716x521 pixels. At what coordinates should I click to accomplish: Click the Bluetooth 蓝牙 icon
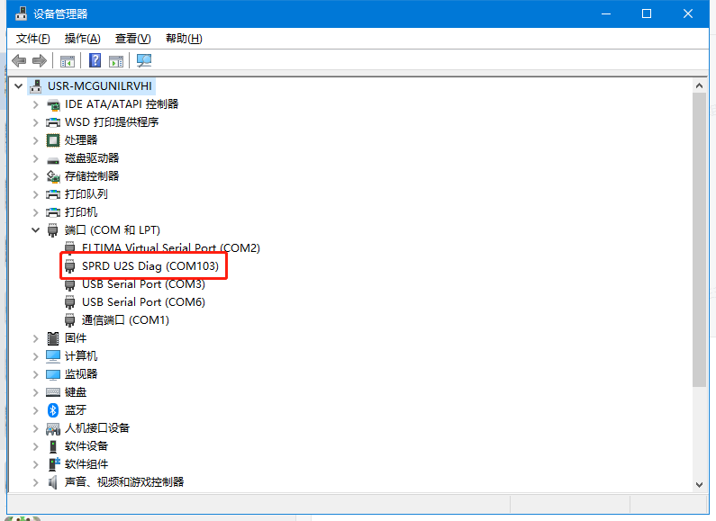tap(53, 410)
